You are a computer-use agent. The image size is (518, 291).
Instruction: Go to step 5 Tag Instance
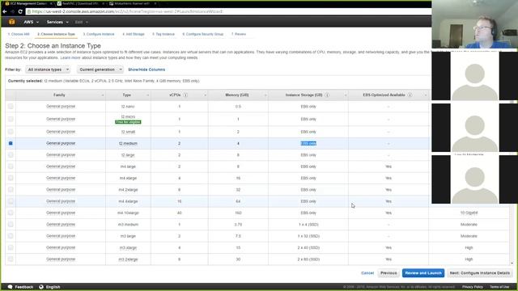tap(163, 34)
